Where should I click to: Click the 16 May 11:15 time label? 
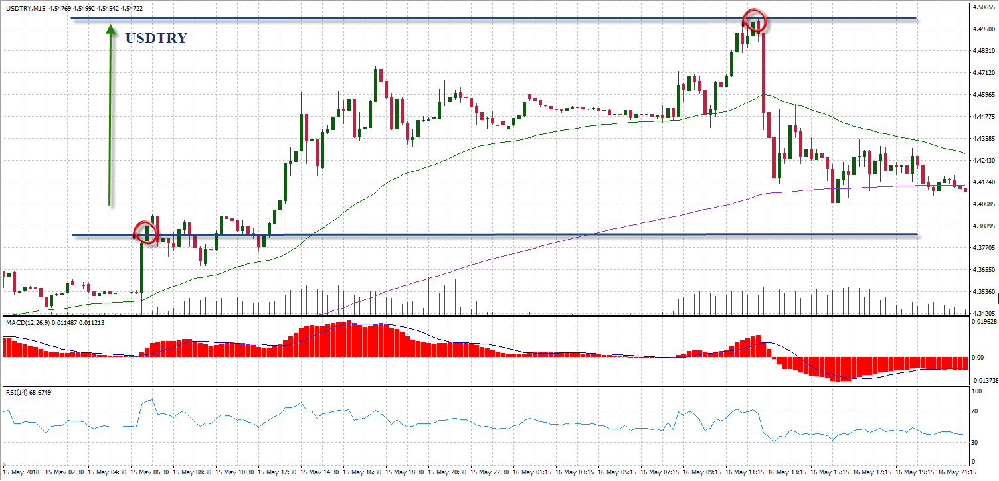click(745, 472)
